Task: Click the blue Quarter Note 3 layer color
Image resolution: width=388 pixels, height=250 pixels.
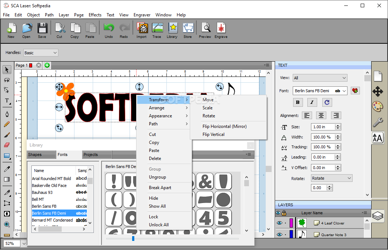Action: point(291,234)
